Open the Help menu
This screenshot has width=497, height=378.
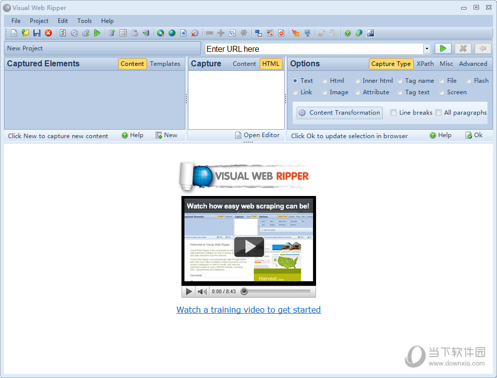[108, 21]
